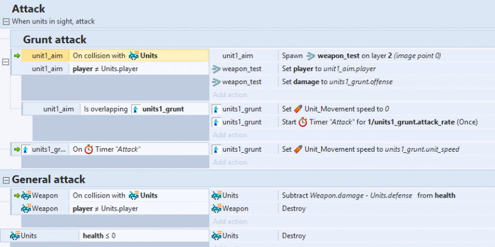The width and height of the screenshot is (495, 247).
Task: Collapse the Attack group with its minus box
Action: (6, 22)
